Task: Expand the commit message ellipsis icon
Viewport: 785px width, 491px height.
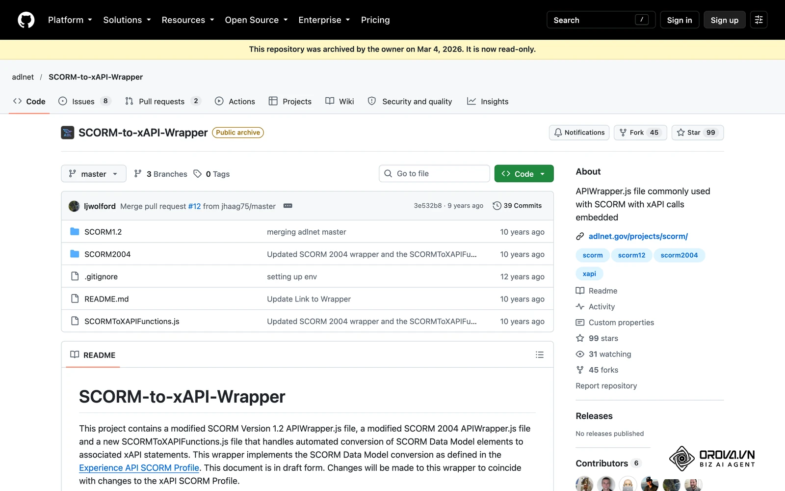Action: 288,206
